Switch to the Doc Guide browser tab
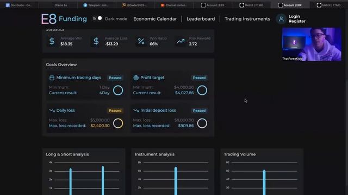 click(x=20, y=5)
